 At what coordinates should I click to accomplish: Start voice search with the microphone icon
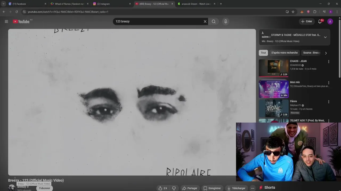[226, 21]
